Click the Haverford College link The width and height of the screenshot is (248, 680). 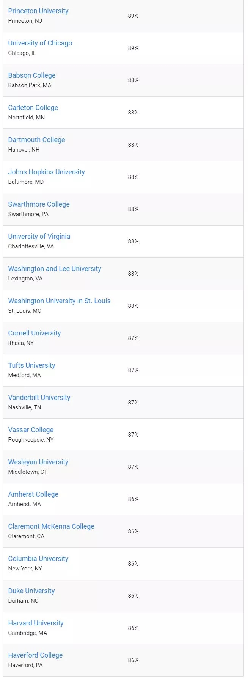click(35, 655)
